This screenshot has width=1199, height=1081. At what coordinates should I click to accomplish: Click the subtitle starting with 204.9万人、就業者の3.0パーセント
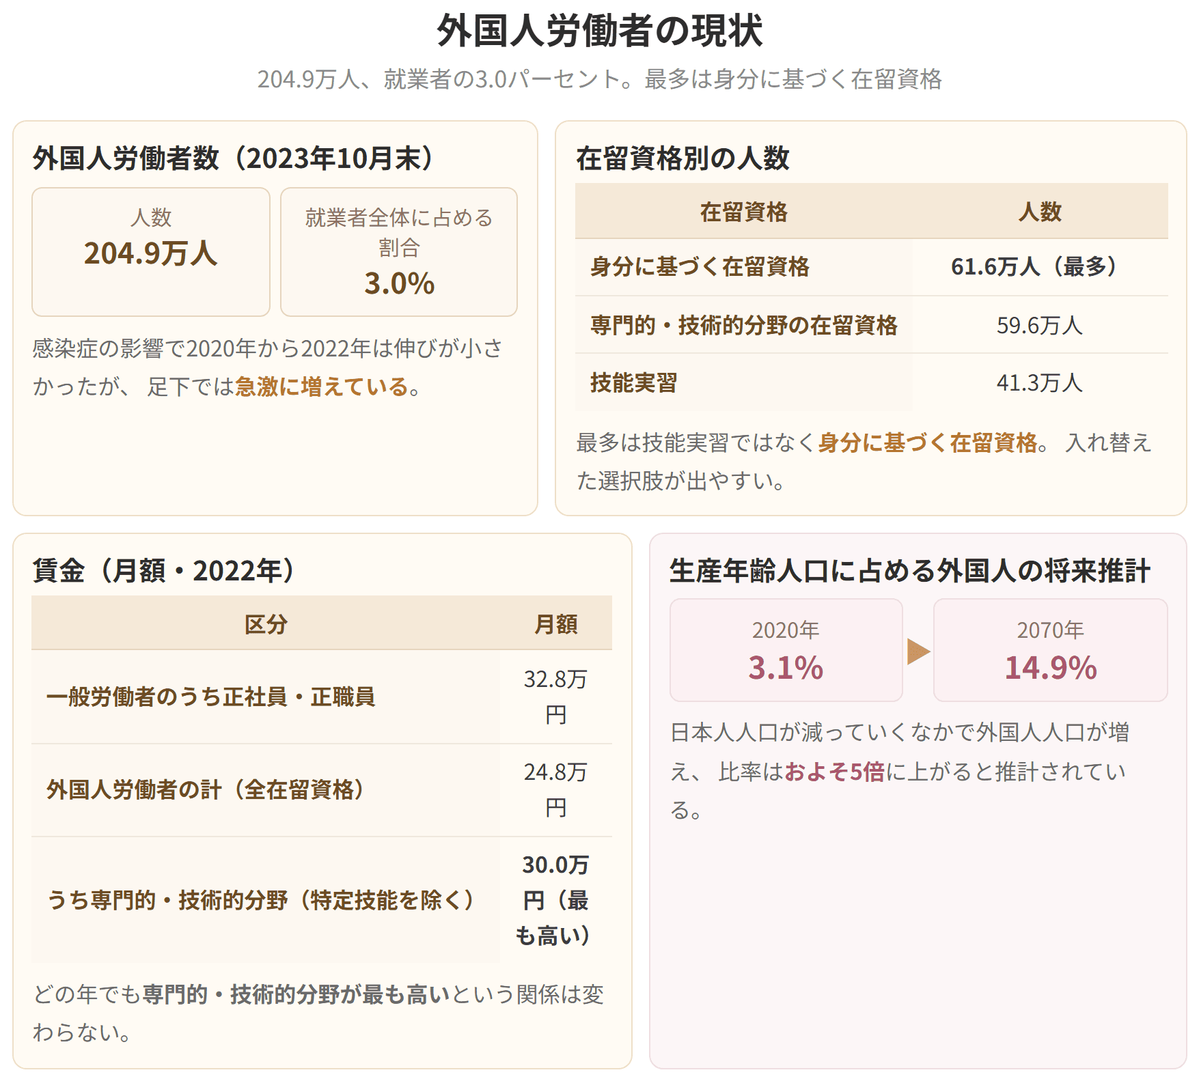pyautogui.click(x=599, y=79)
